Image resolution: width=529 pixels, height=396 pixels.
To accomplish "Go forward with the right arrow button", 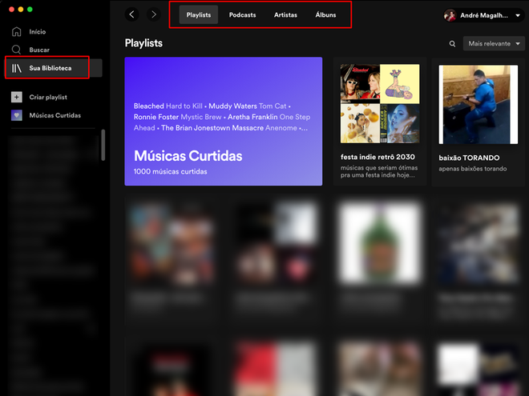I will pyautogui.click(x=154, y=14).
